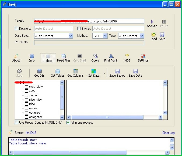Check the story_view table checkbox
Screen dimensions: 182x156
click(26, 87)
